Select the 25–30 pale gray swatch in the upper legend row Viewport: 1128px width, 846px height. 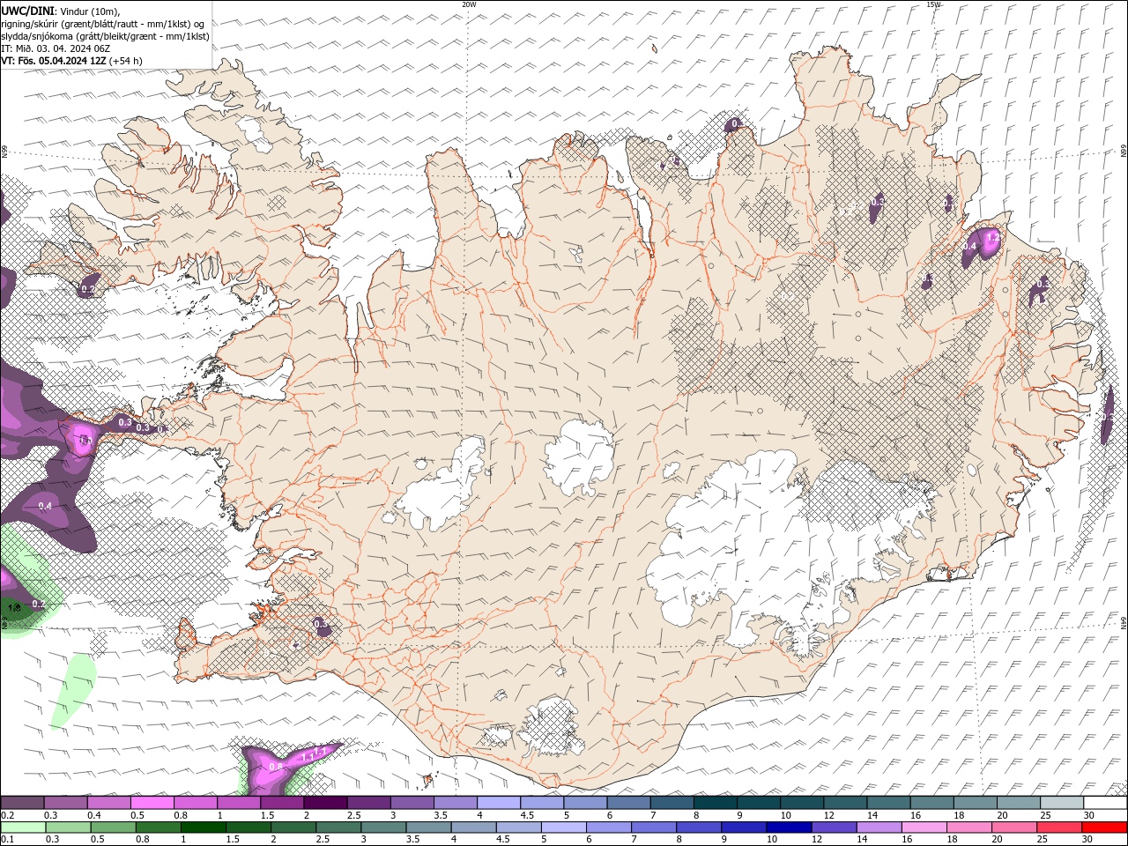[x=1062, y=803]
